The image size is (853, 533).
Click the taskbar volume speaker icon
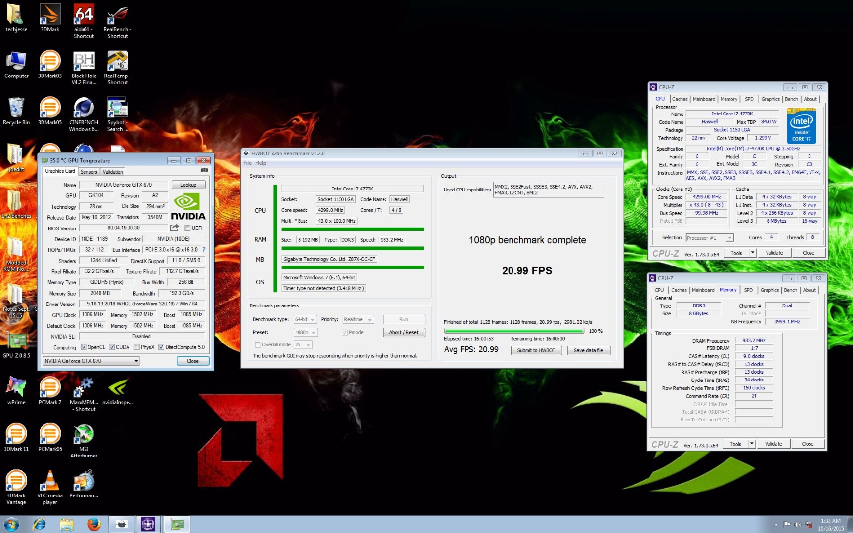(797, 525)
